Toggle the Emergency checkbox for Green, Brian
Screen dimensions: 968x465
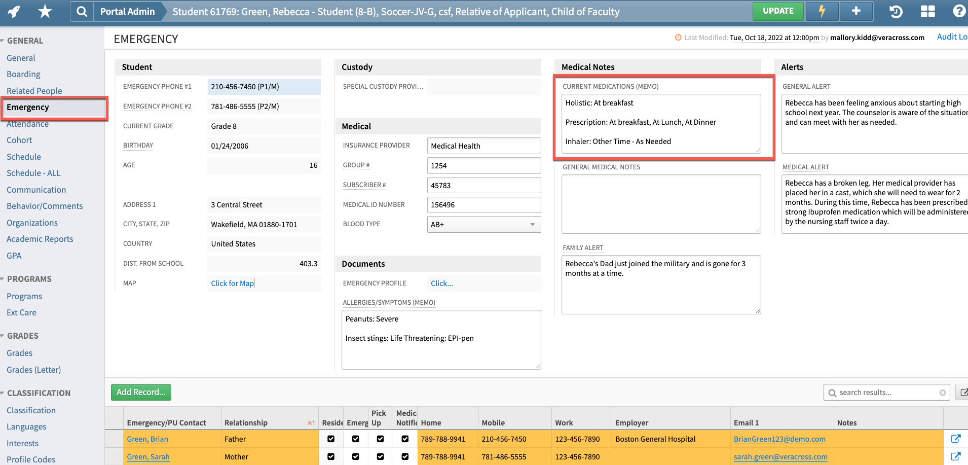tap(356, 439)
